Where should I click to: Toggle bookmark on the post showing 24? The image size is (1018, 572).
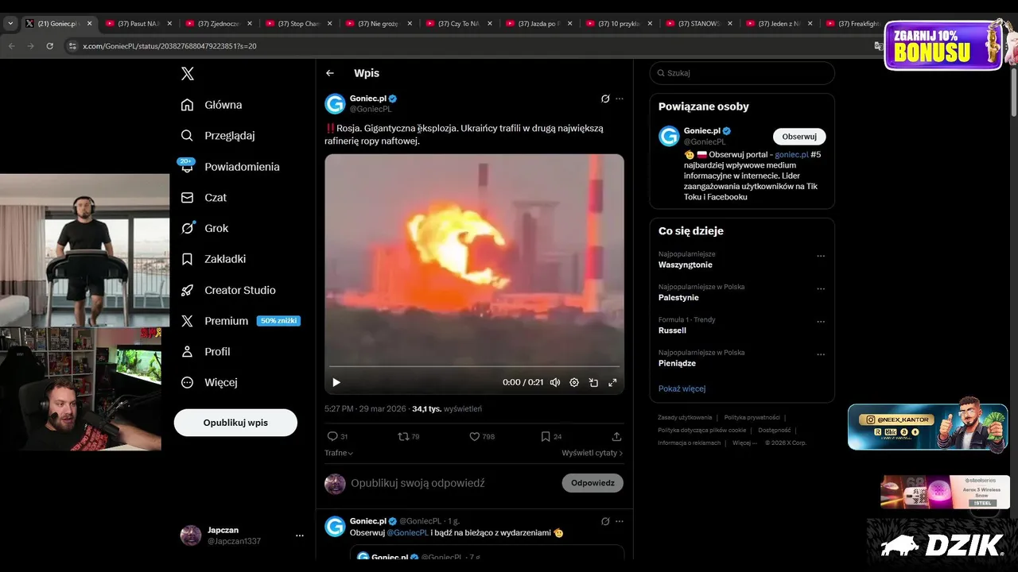(x=546, y=436)
